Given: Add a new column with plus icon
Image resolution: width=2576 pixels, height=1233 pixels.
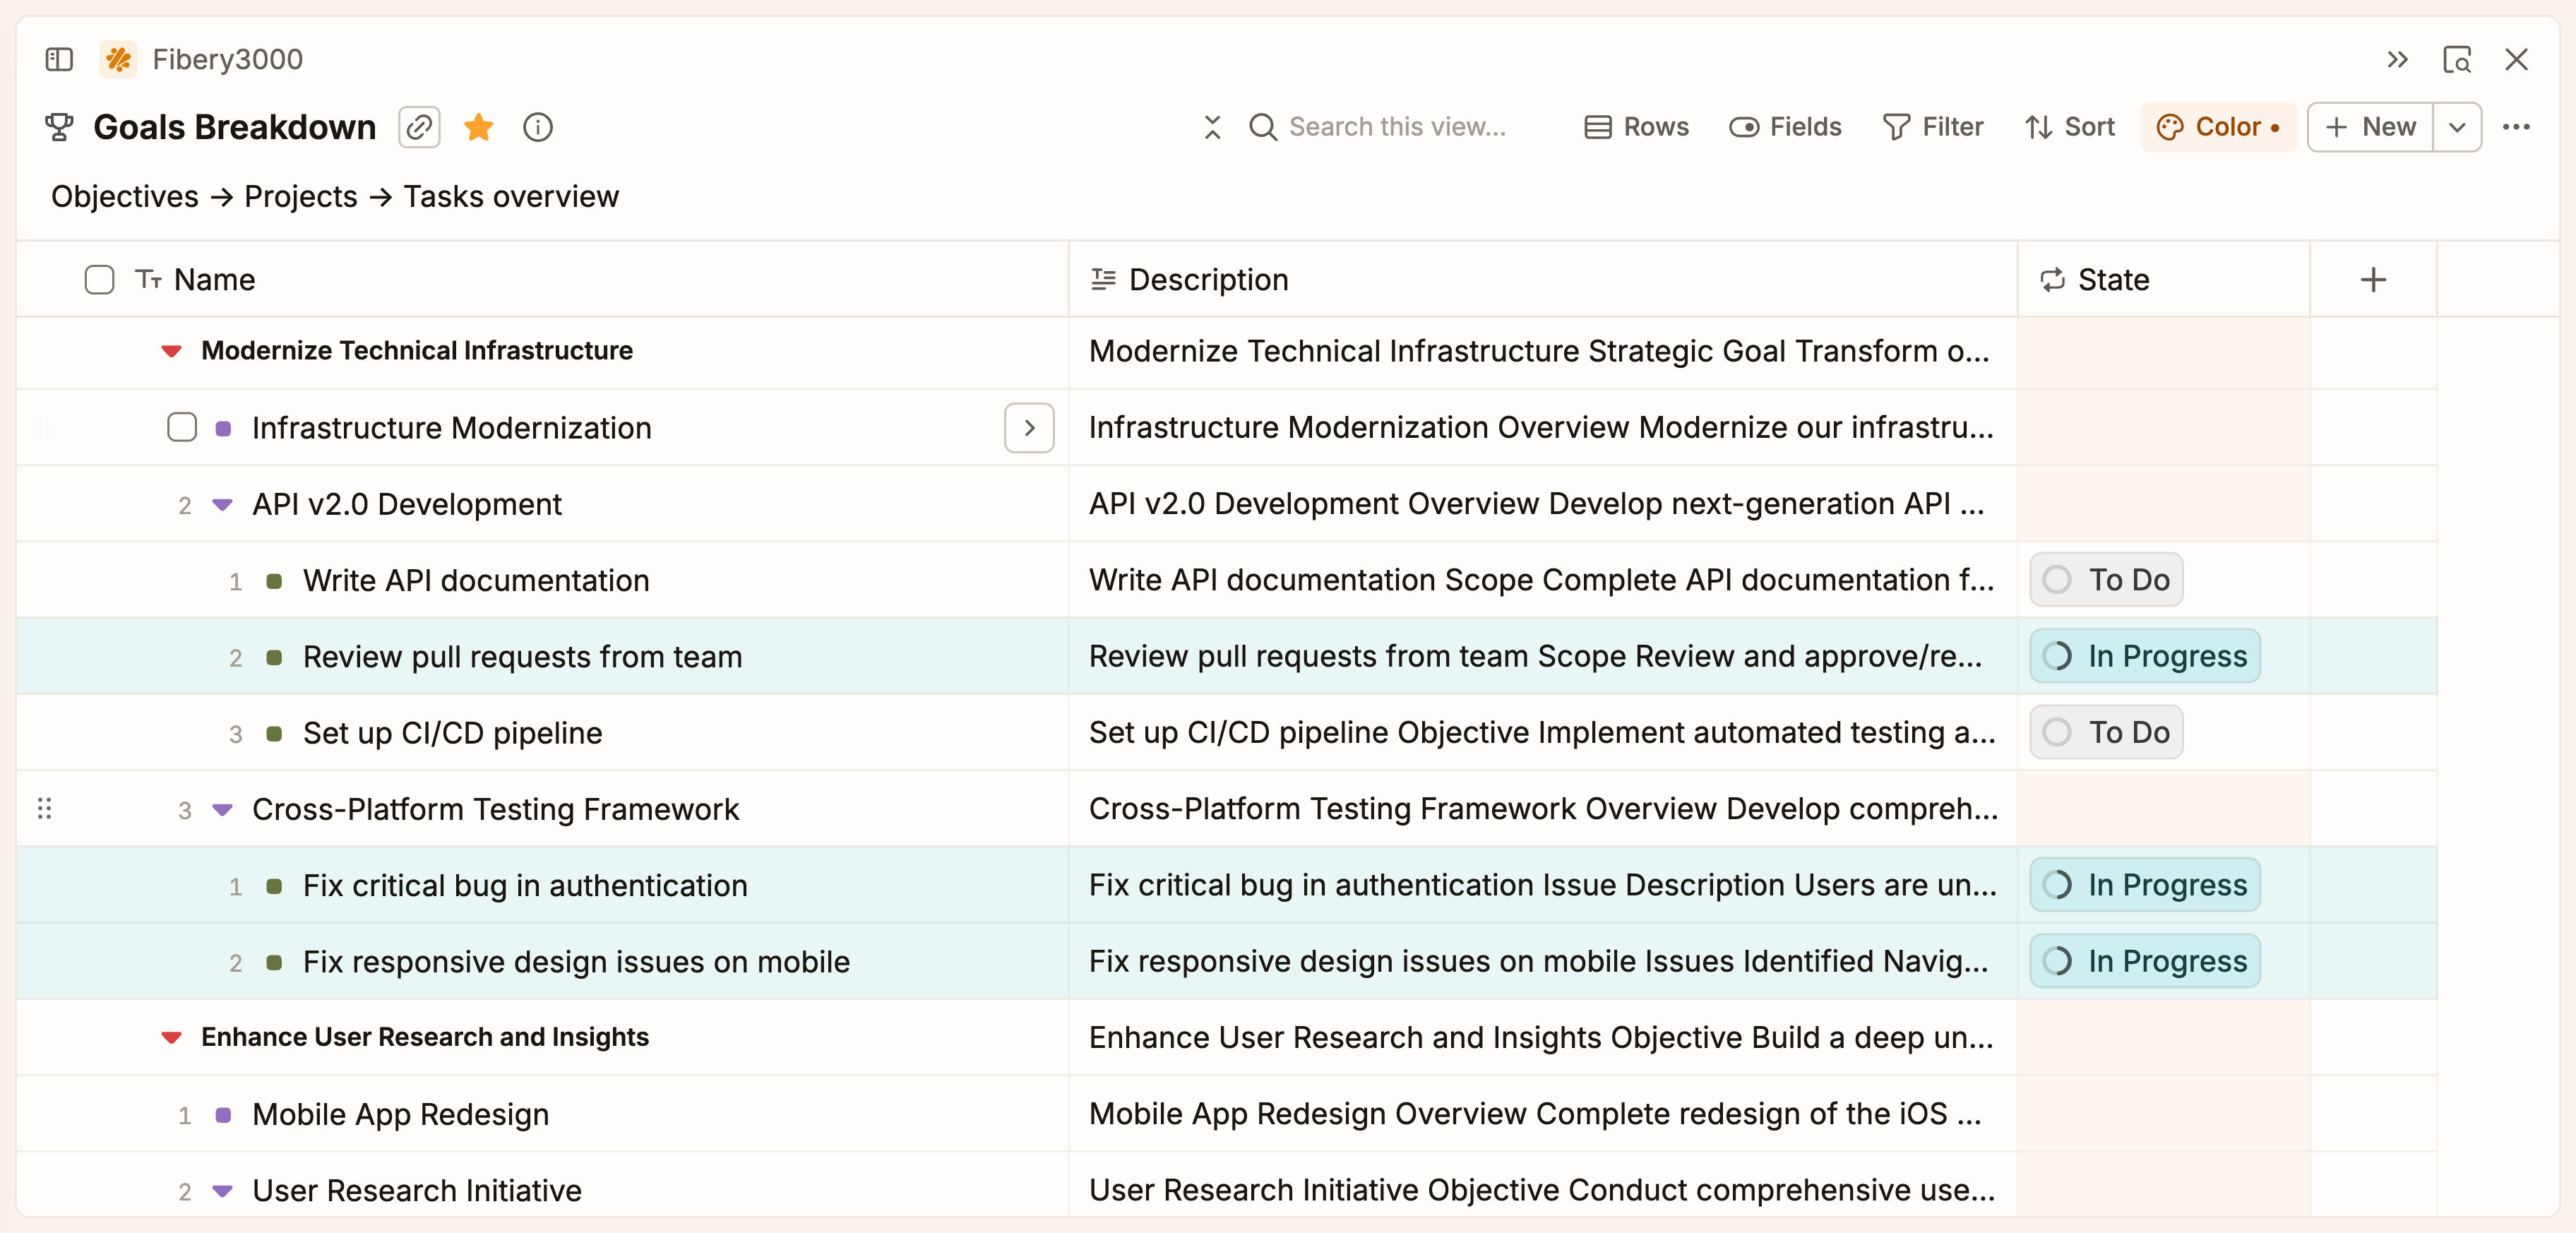Looking at the screenshot, I should 2373,280.
